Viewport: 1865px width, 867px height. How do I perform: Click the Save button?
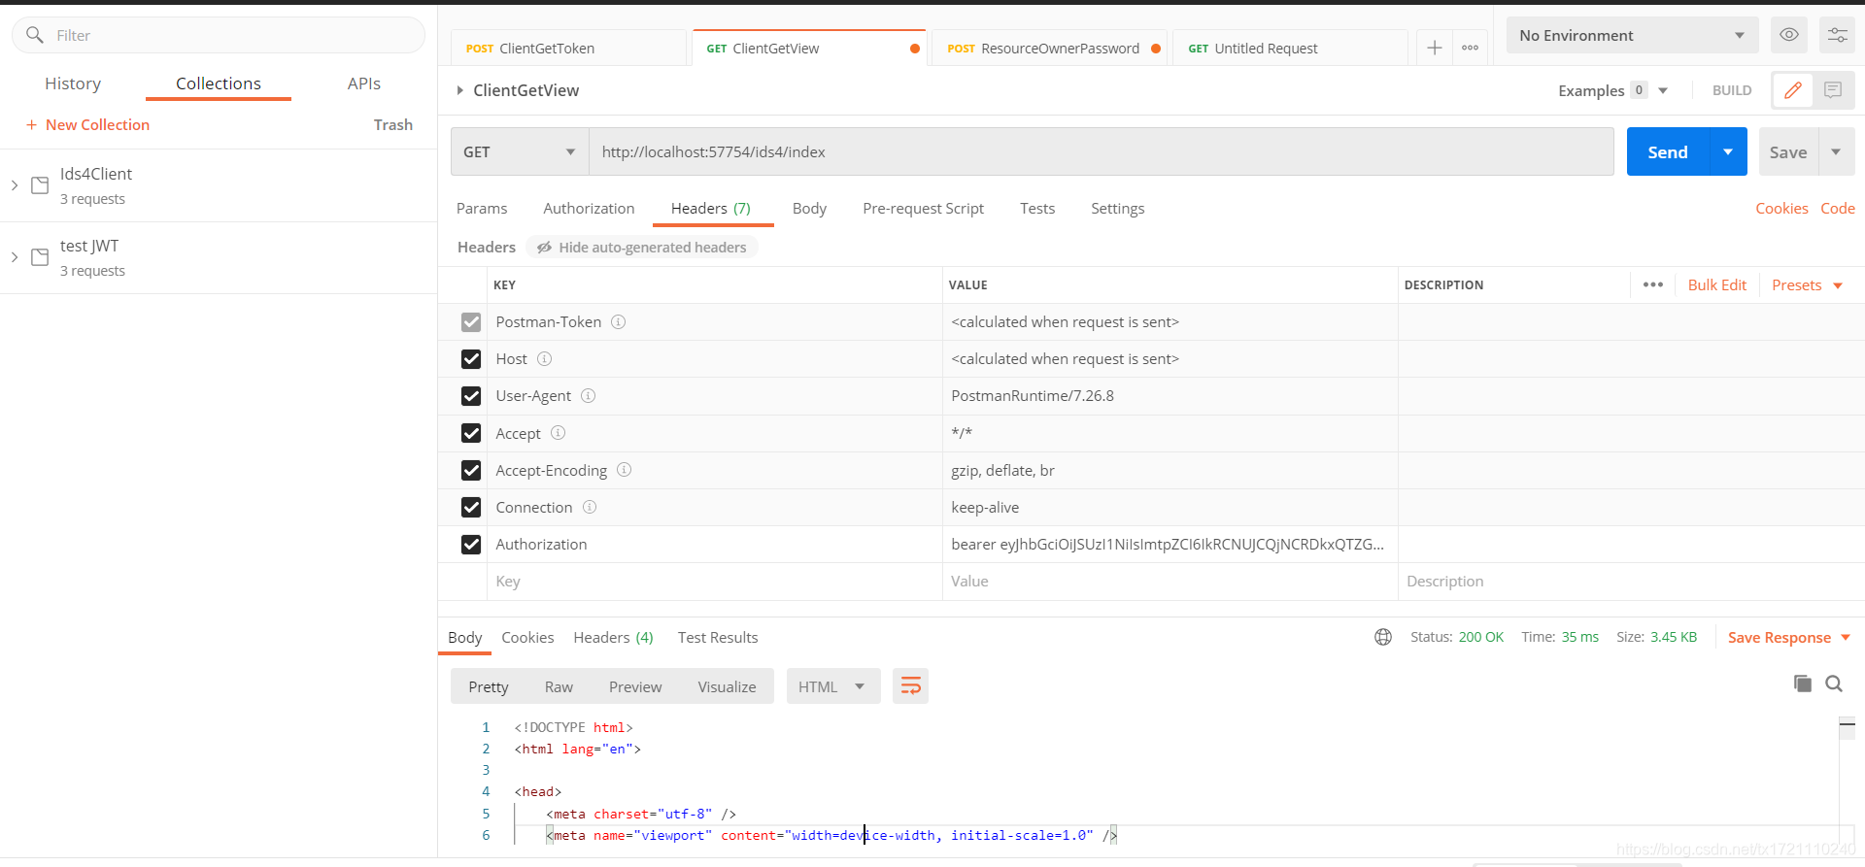point(1788,151)
